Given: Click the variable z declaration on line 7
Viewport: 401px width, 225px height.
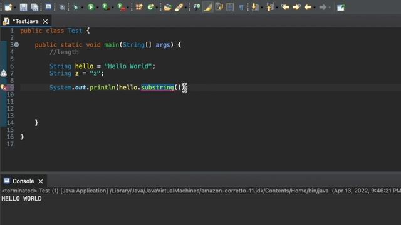Looking at the screenshot, I should point(76,73).
